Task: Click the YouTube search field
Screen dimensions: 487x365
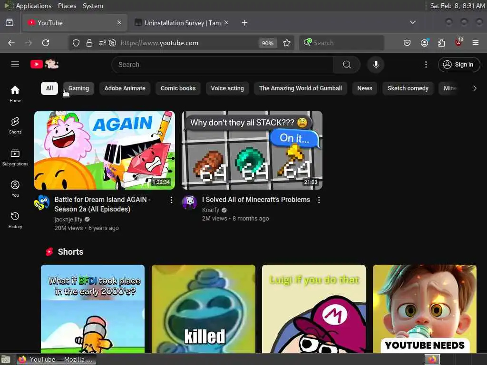Action: pos(223,65)
